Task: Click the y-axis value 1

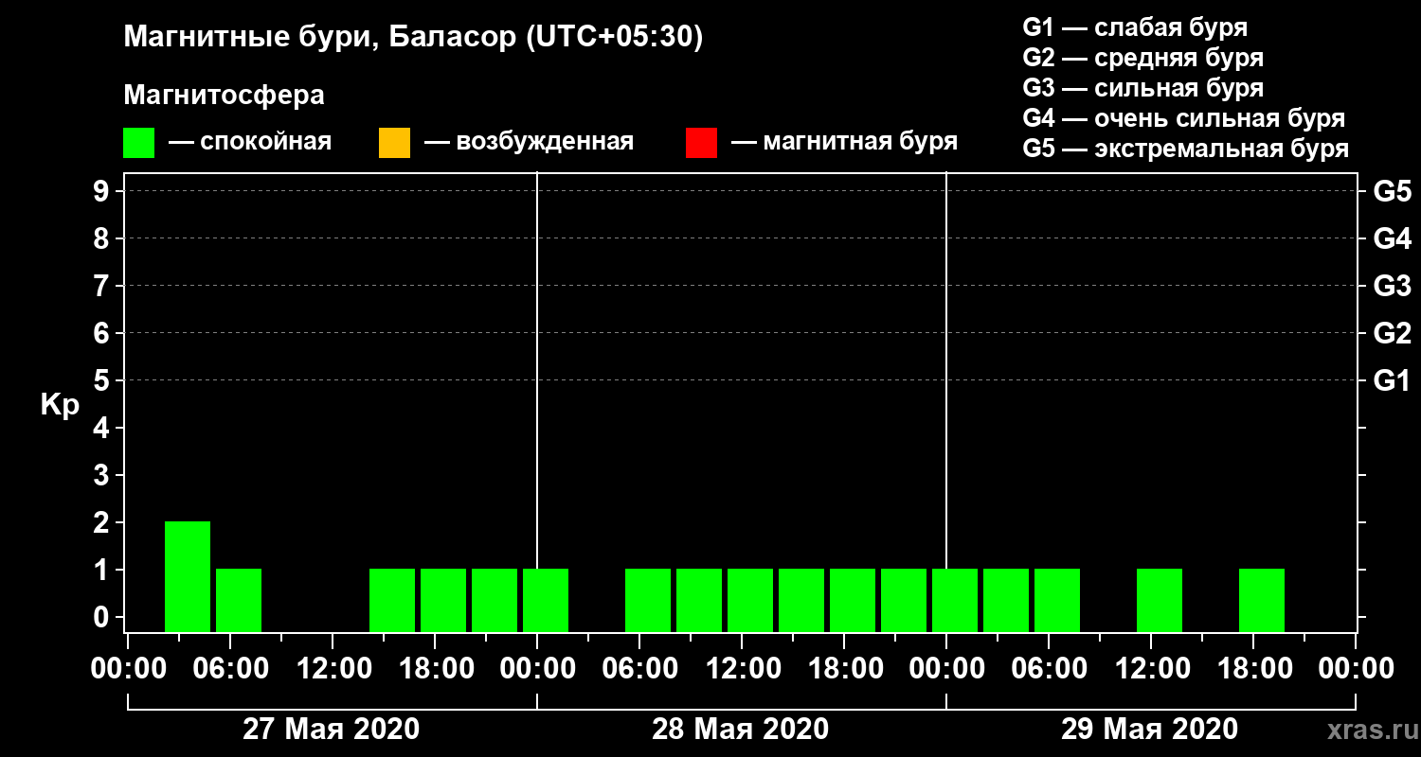Action: [x=102, y=570]
